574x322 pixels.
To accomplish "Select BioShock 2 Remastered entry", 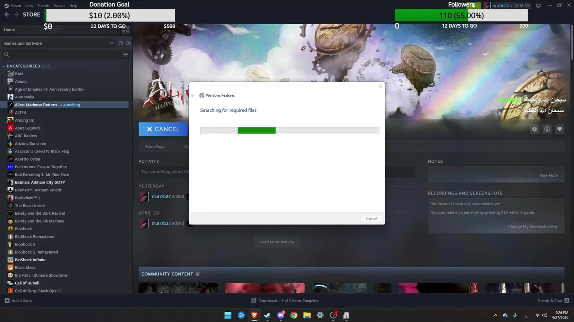I will pos(36,252).
